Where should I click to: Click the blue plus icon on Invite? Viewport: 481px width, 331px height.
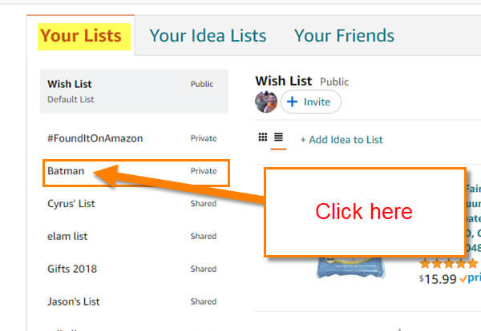click(x=293, y=102)
